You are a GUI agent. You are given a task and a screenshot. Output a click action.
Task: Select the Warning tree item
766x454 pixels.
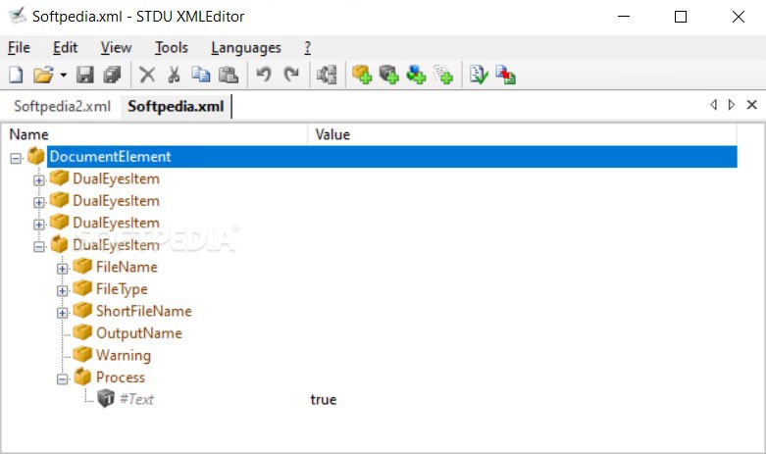point(124,355)
